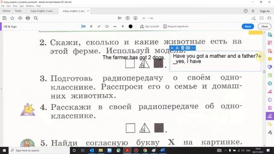Open the Home tab
This screenshot has height=154, width=274.
(x=6, y=11)
